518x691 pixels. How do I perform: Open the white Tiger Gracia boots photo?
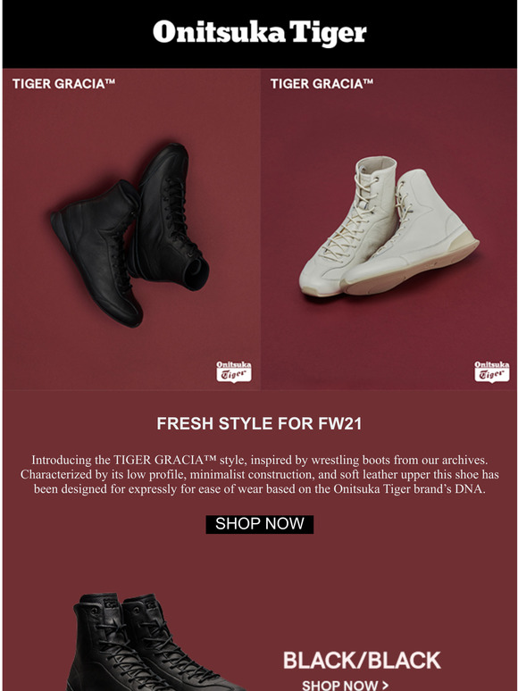click(388, 229)
